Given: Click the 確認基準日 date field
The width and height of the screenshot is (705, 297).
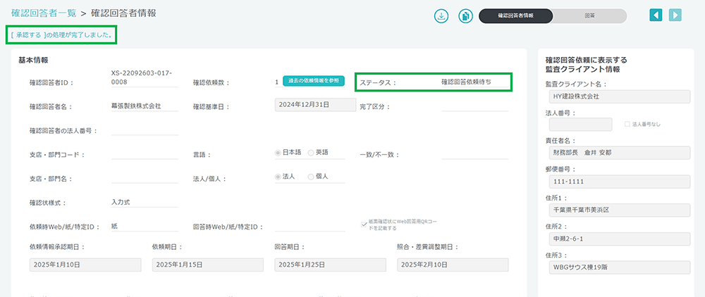Looking at the screenshot, I should click(x=314, y=105).
